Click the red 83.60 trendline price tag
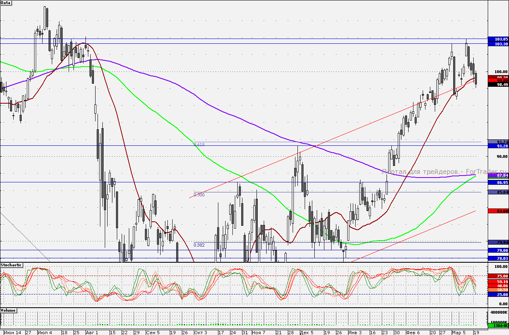Viewport: 509px width, 335px height. [498, 211]
